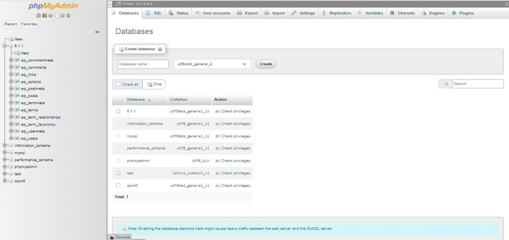
Task: Click the Create button
Action: pyautogui.click(x=266, y=64)
